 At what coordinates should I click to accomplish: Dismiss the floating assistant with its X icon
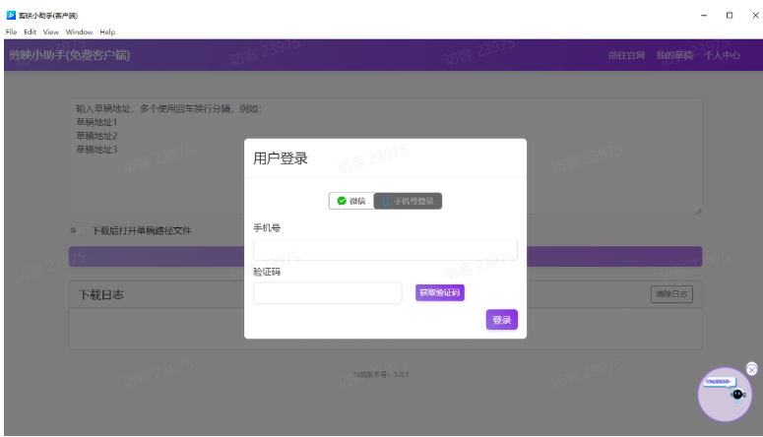(x=752, y=369)
